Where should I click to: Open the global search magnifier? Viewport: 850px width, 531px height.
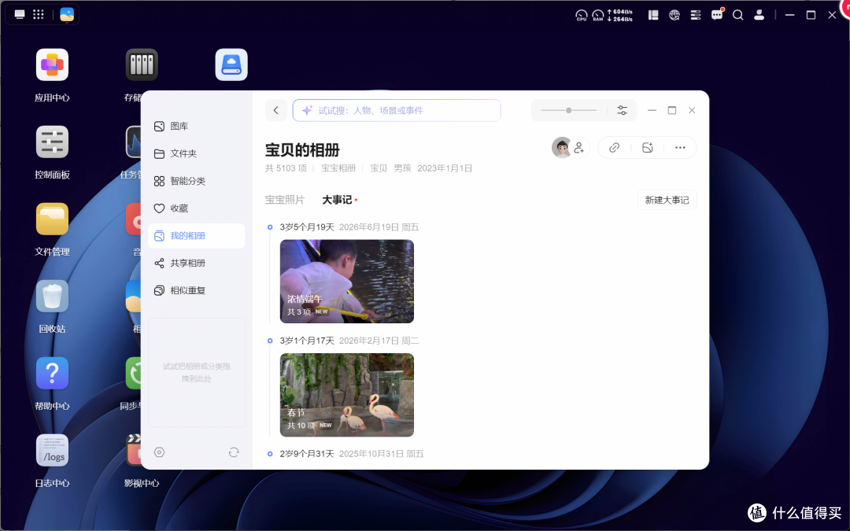click(737, 15)
